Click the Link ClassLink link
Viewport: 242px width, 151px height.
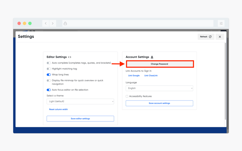click(x=151, y=75)
